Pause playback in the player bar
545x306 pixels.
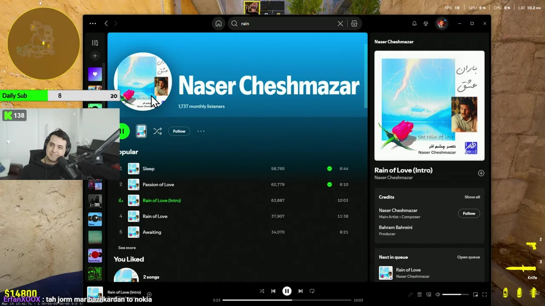pos(287,291)
